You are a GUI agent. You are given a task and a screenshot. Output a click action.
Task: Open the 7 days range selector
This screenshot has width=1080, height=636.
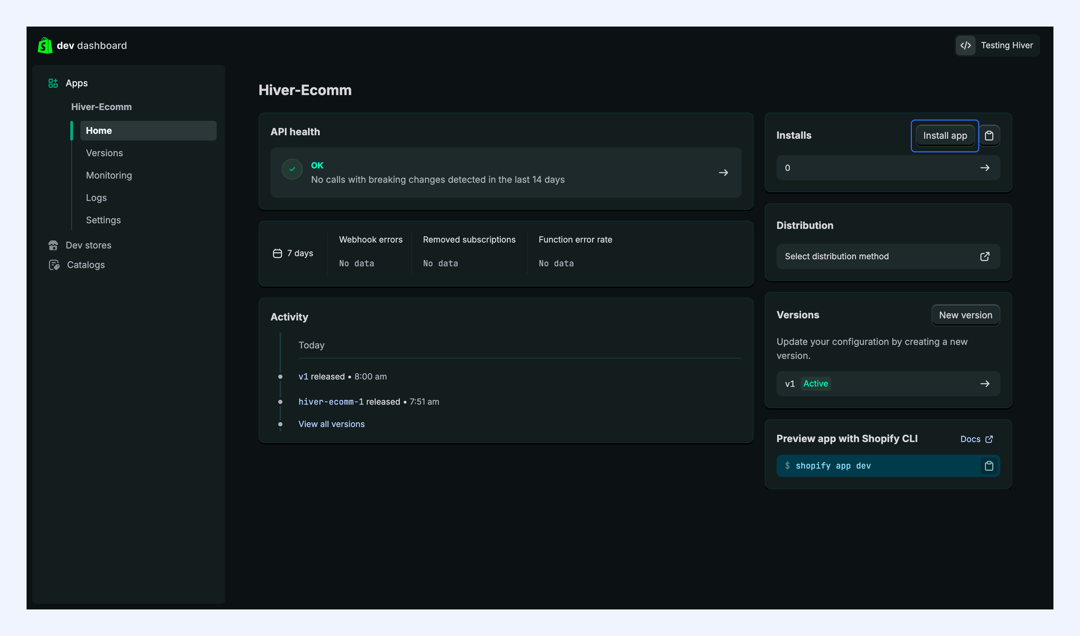pos(293,253)
